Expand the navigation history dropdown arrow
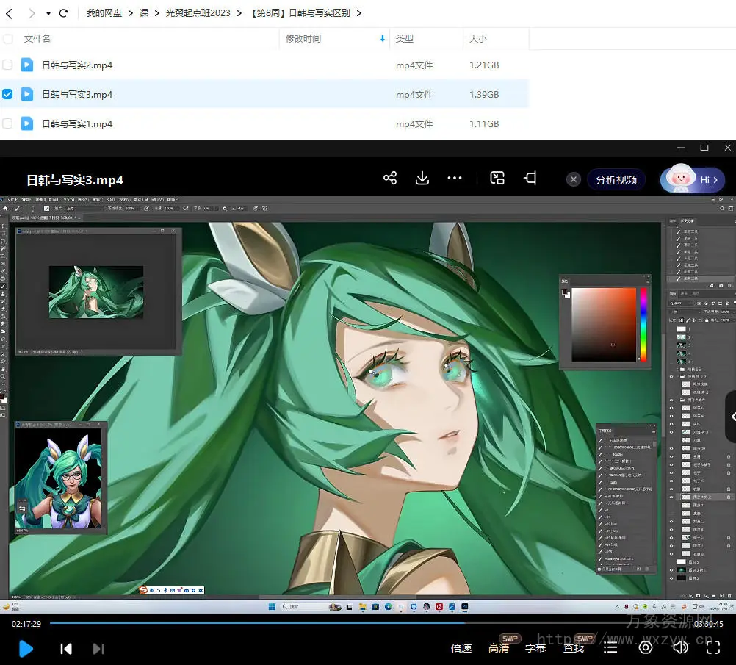Viewport: 736px width, 665px height. coord(48,13)
